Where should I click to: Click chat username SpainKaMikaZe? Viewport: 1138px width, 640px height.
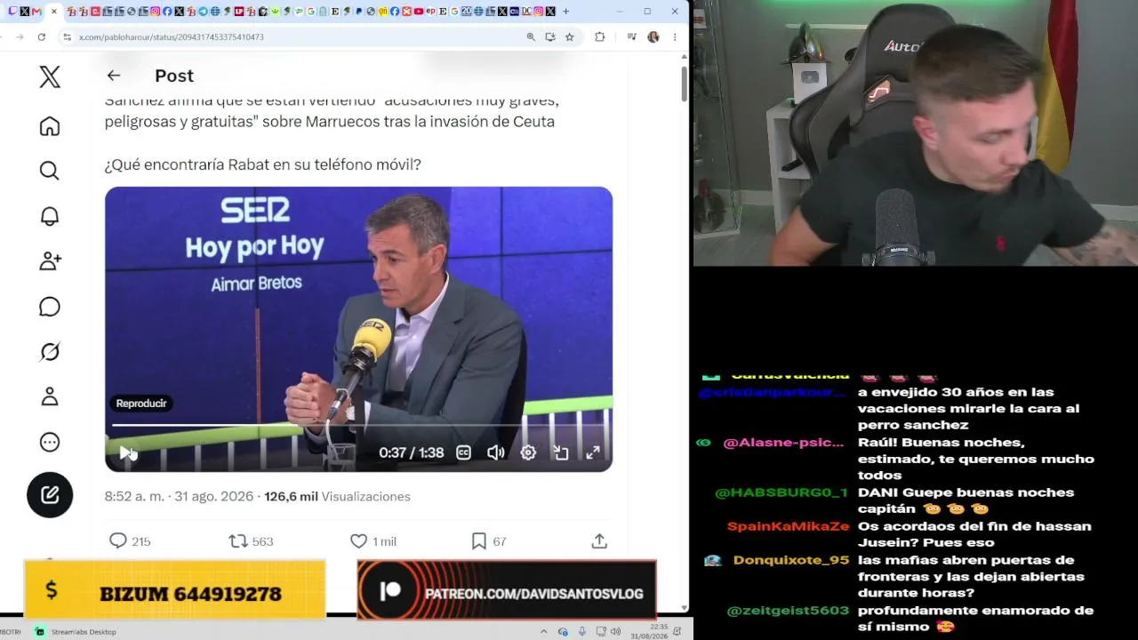coord(788,526)
